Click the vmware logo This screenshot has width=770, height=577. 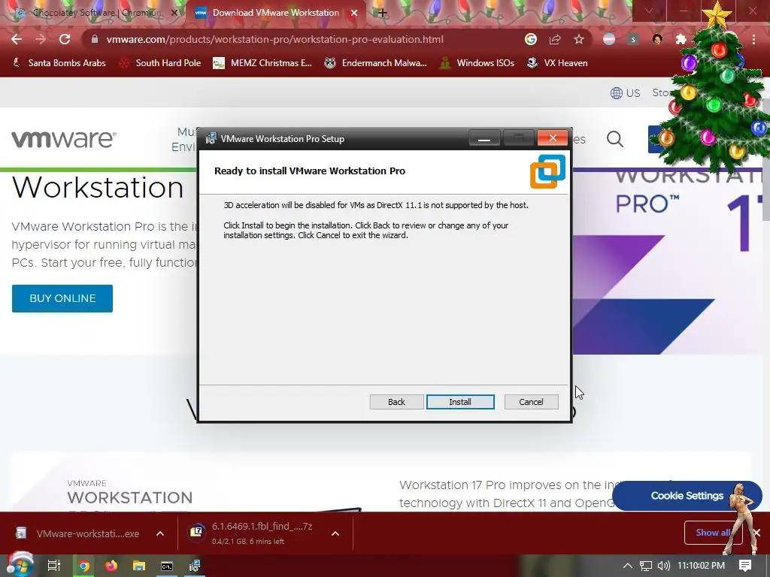[64, 139]
